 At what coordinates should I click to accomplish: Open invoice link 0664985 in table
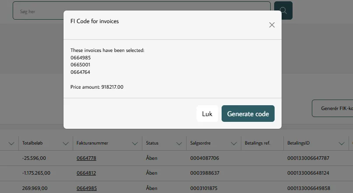[x=87, y=188]
